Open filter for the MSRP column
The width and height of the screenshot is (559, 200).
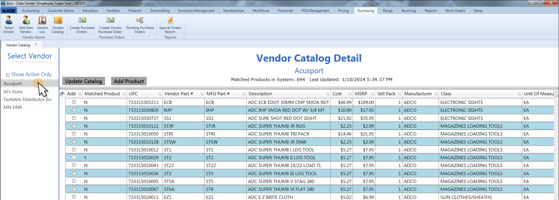pos(373,94)
